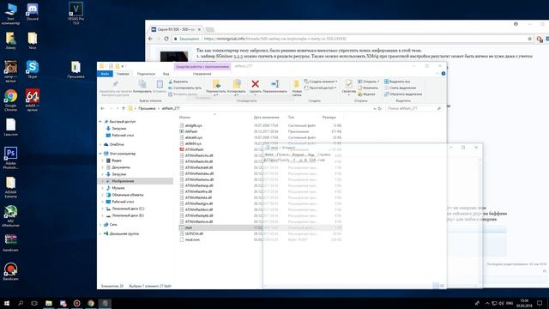Click the Open button in ribbon

point(368,82)
